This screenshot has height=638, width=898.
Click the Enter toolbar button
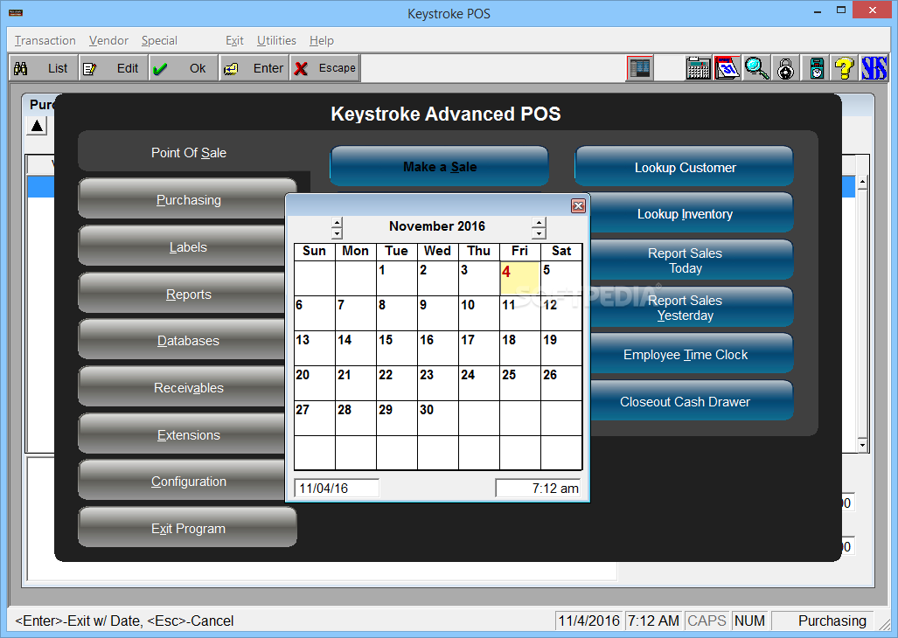point(254,68)
